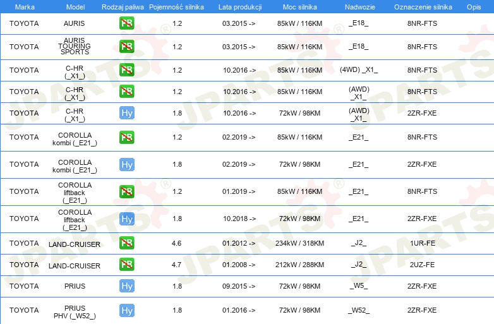Select the '212kW / 288KM' power cell
This screenshot has width=494, height=324.
click(299, 265)
